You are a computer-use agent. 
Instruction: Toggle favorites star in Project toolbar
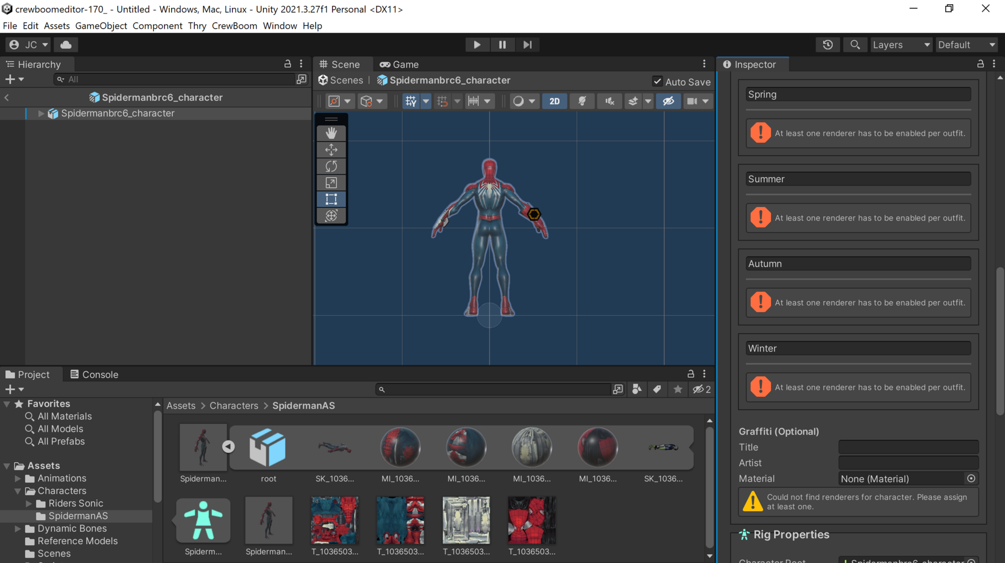pyautogui.click(x=678, y=389)
